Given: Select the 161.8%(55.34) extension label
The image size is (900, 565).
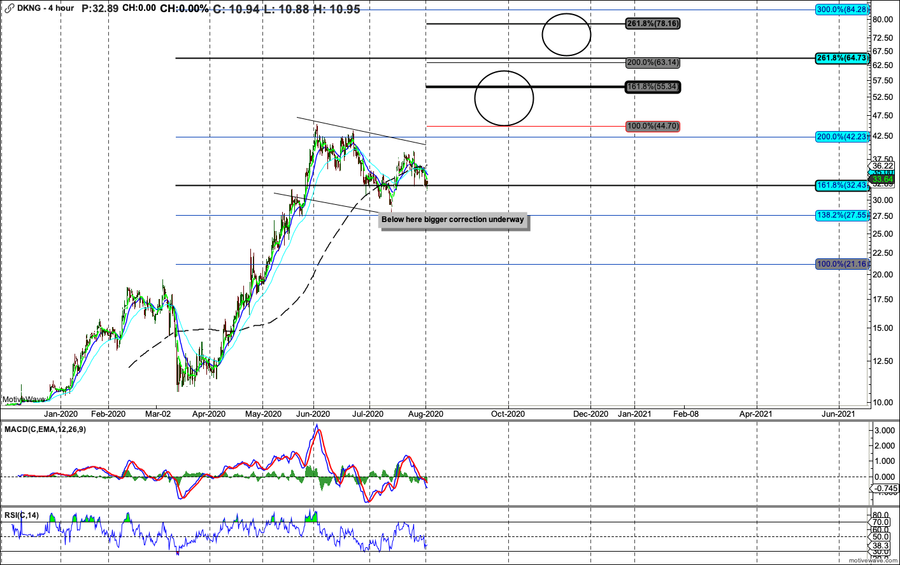Looking at the screenshot, I should coord(653,87).
